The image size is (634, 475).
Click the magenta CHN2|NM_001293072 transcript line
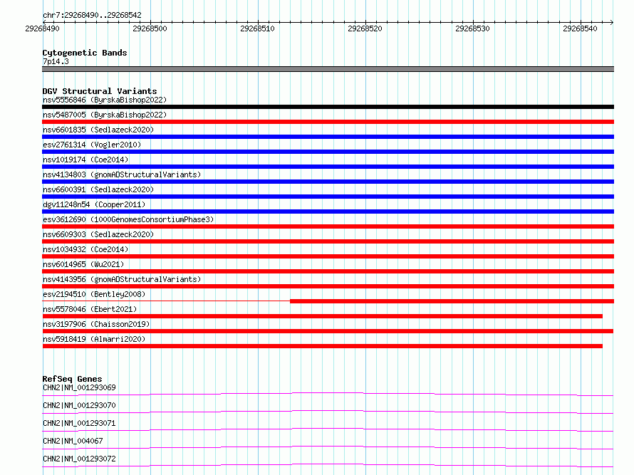point(328,465)
